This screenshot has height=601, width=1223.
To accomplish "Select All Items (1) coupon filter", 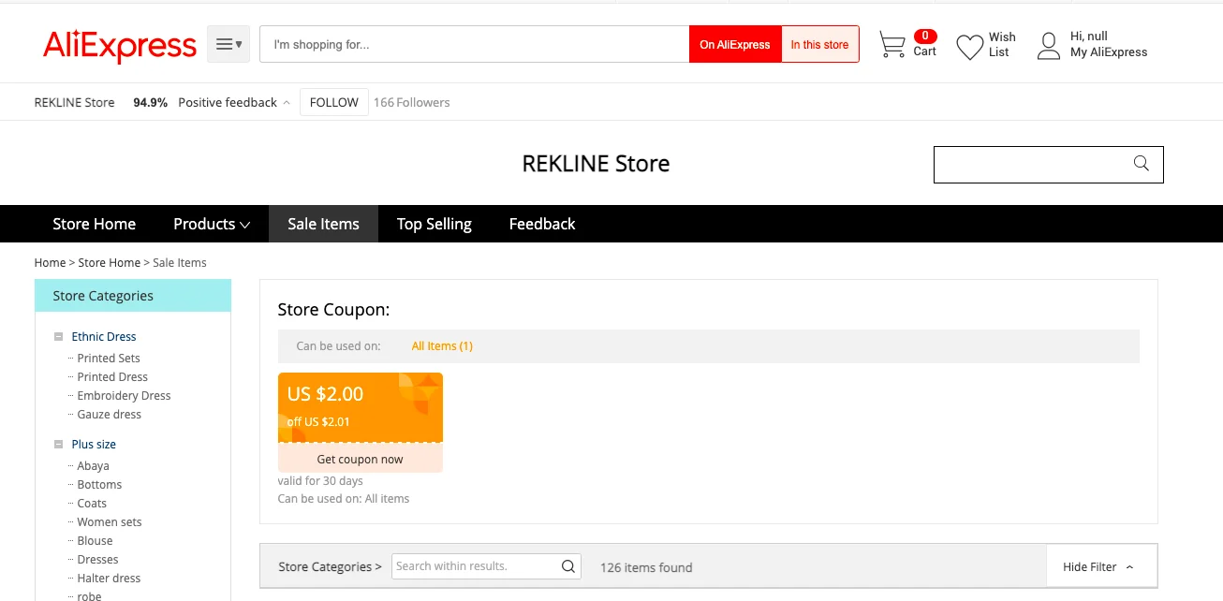I will (x=442, y=346).
